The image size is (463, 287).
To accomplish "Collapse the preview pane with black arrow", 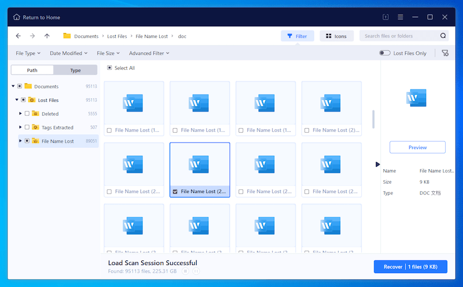I will click(x=378, y=164).
